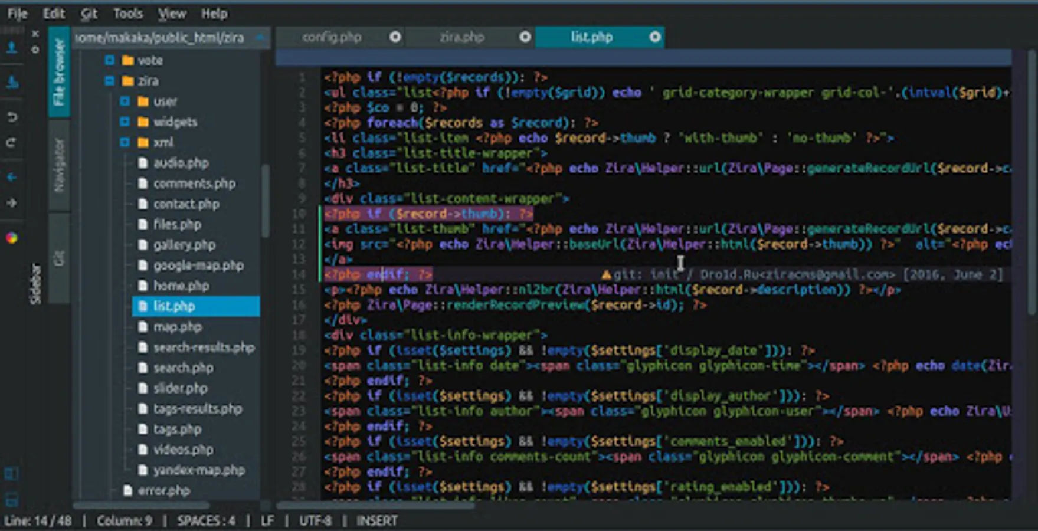Click the UTF-8 encoding label in status bar
The width and height of the screenshot is (1038, 531).
pyautogui.click(x=315, y=520)
